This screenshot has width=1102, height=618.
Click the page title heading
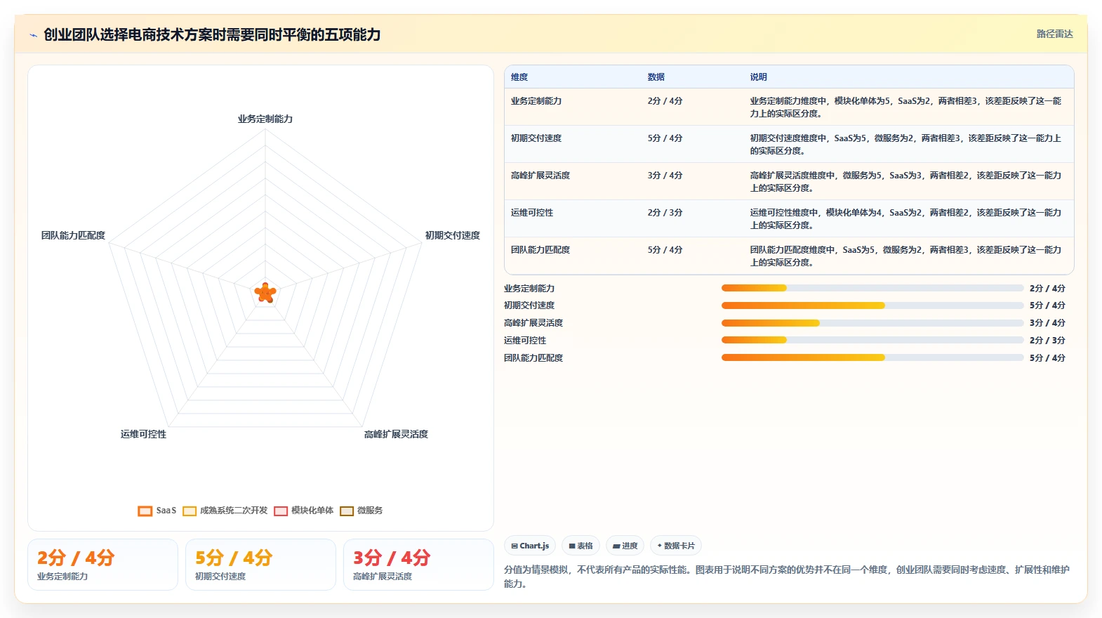point(212,35)
